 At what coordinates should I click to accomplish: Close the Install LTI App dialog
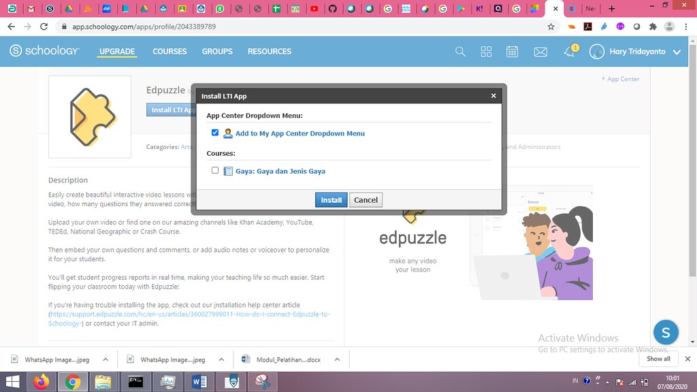tap(493, 95)
